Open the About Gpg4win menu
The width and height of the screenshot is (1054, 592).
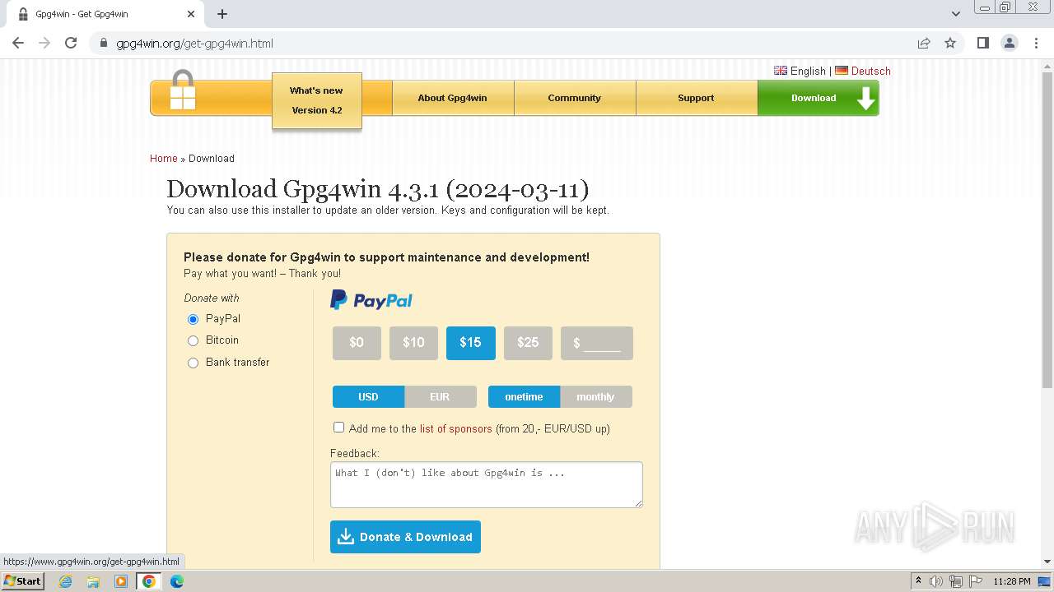point(453,98)
